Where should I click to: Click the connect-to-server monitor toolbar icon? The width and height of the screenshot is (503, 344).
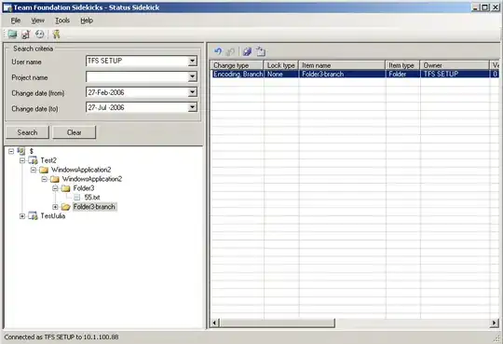(x=12, y=34)
